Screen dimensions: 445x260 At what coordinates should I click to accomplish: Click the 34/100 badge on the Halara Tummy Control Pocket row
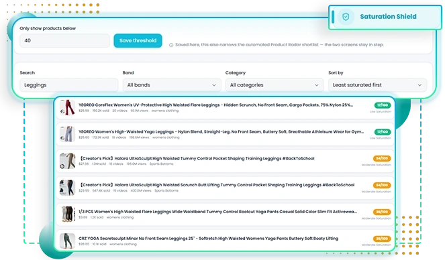click(x=382, y=158)
